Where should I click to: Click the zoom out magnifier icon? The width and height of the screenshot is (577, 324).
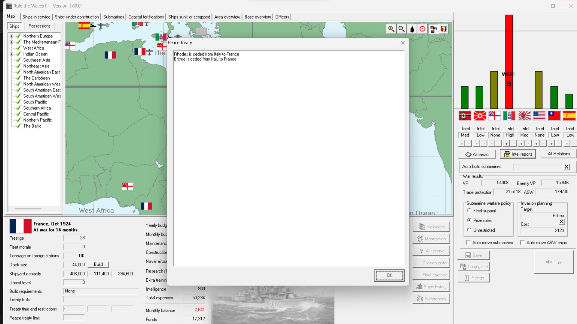401,29
